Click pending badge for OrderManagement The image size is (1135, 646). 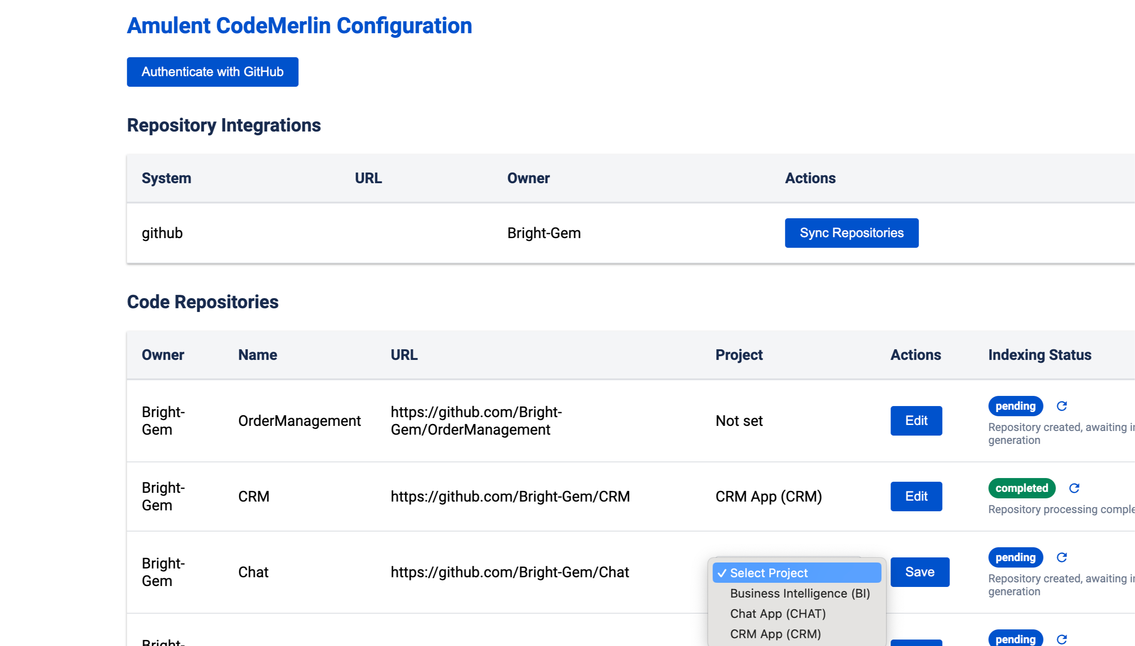[x=1015, y=406]
